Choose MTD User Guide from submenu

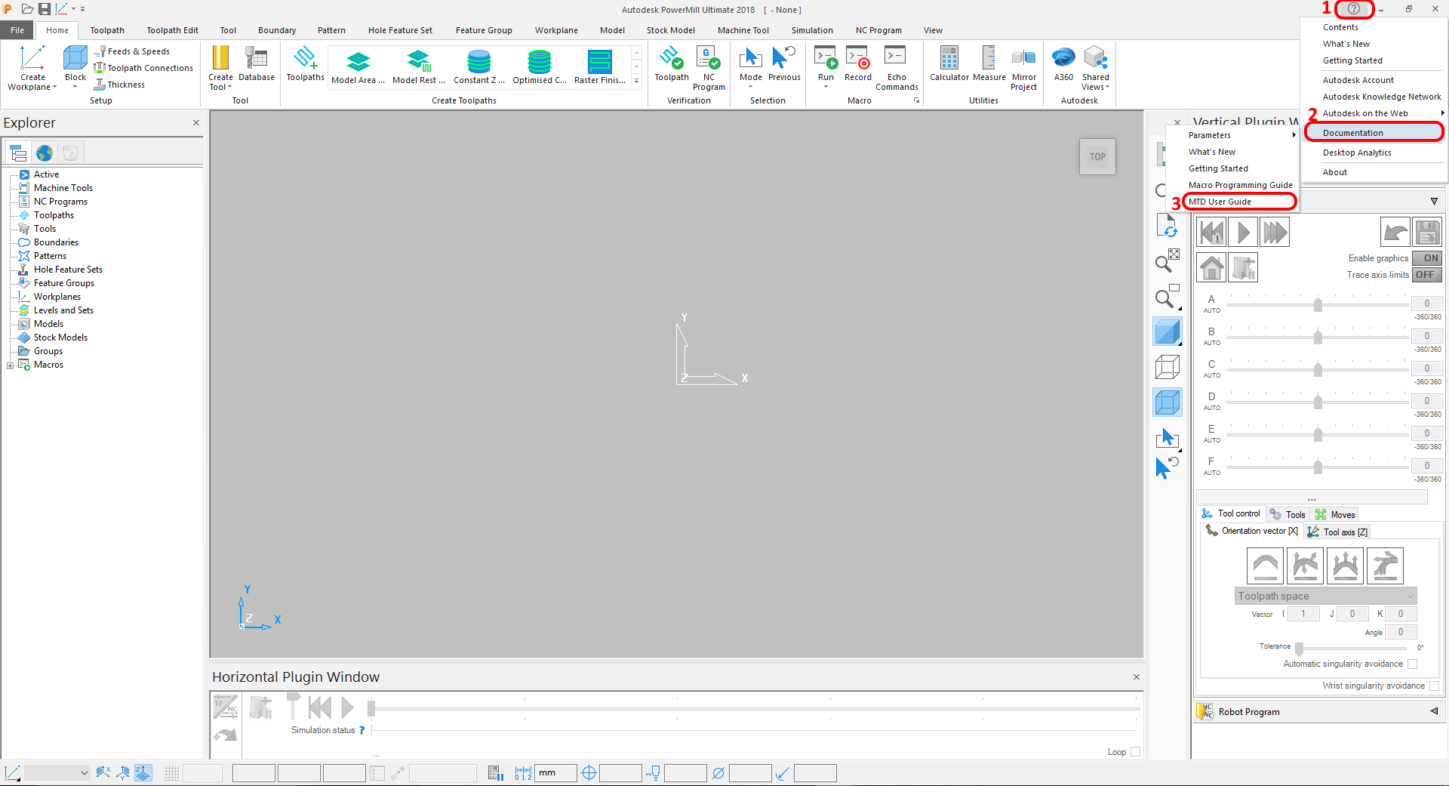click(x=1240, y=202)
